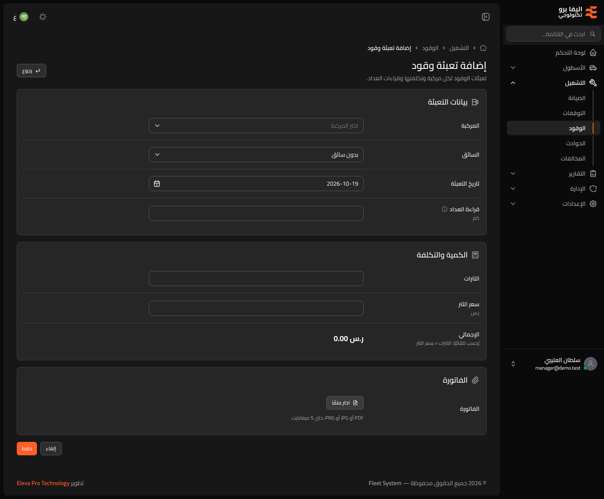
Task: Collapse the التشغيل operations menu
Action: (554, 83)
